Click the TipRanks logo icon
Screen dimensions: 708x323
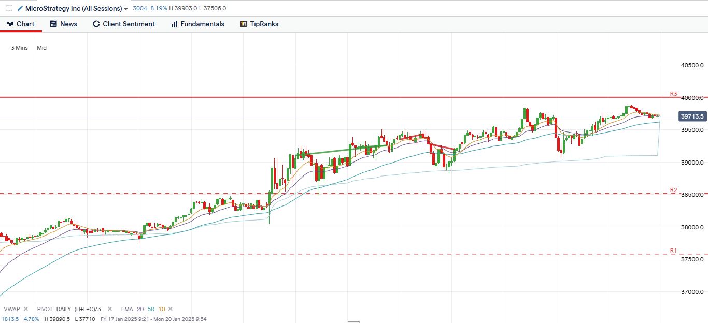pos(244,24)
